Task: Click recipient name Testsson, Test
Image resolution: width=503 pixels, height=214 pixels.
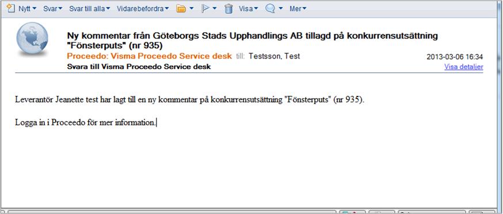Action: coord(275,56)
